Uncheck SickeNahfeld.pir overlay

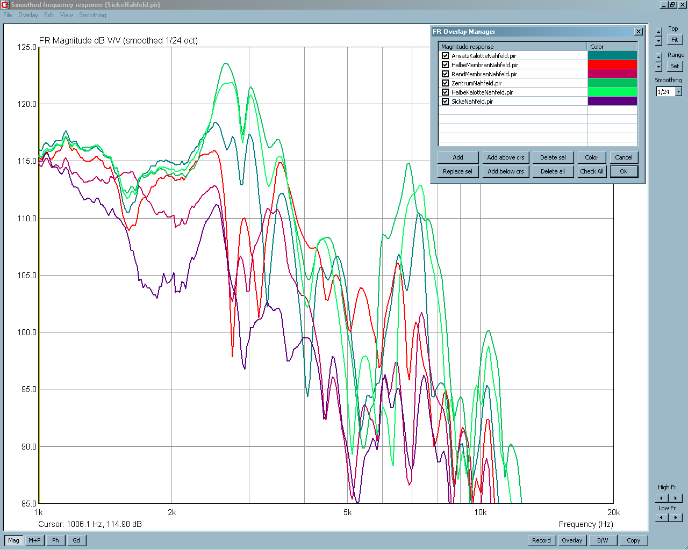point(445,102)
